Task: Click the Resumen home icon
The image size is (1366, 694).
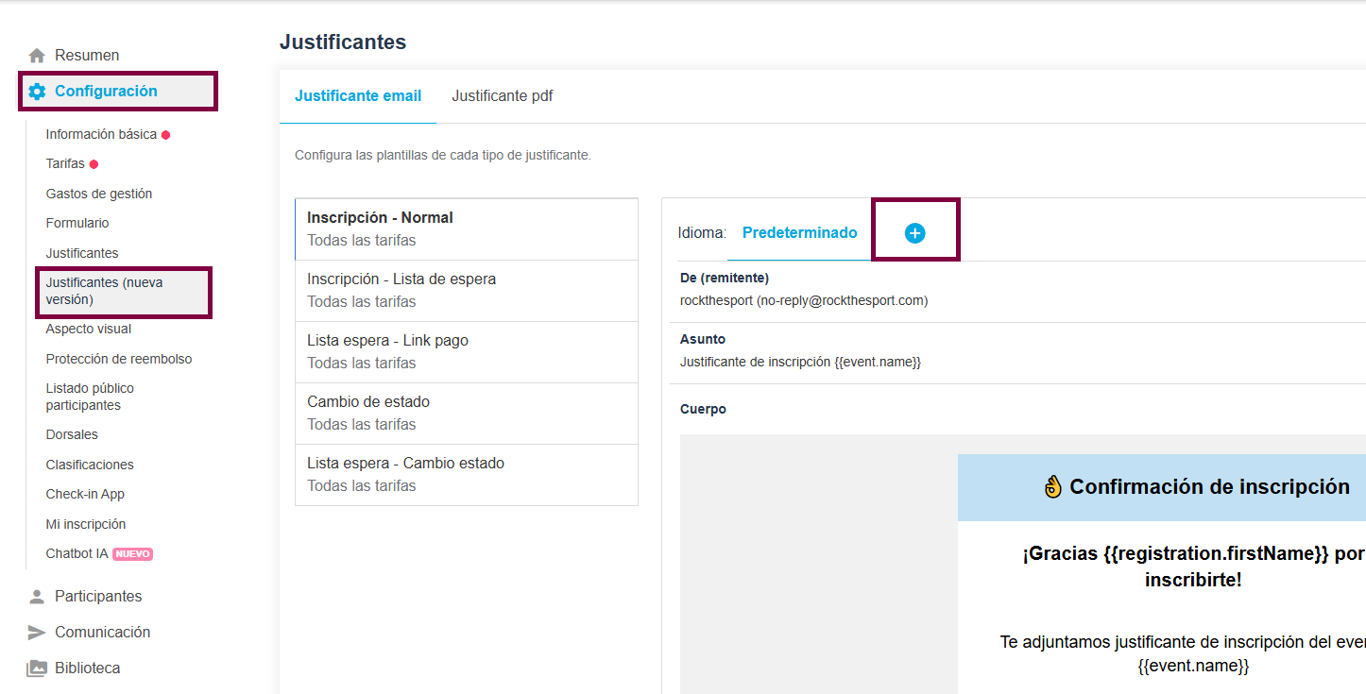Action: click(x=37, y=56)
